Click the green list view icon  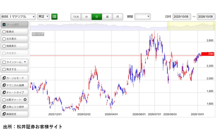click(54, 17)
